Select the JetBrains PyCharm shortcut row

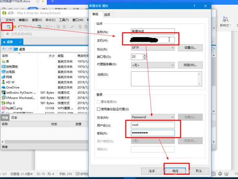point(45,92)
